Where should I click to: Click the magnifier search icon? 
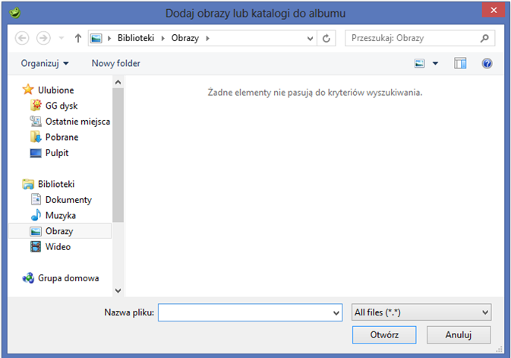click(x=485, y=38)
